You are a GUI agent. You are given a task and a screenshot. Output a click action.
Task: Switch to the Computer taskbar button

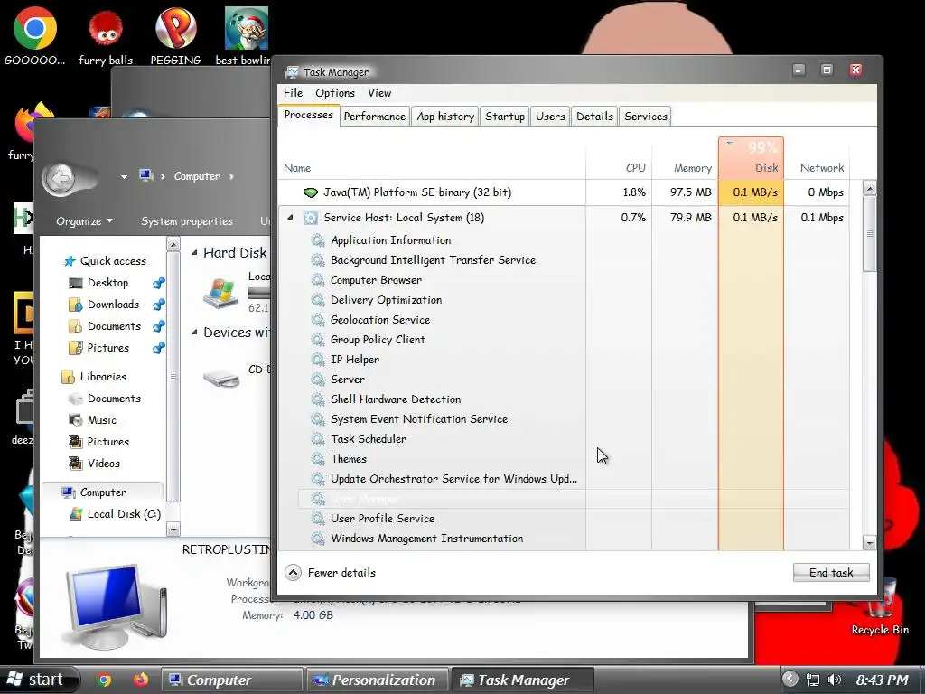point(232,680)
